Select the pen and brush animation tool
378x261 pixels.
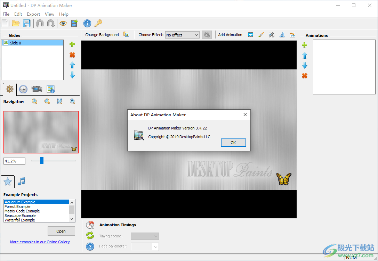[272, 35]
